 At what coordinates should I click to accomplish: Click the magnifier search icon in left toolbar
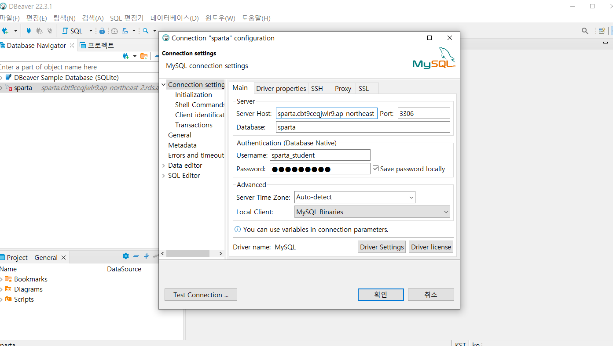146,31
